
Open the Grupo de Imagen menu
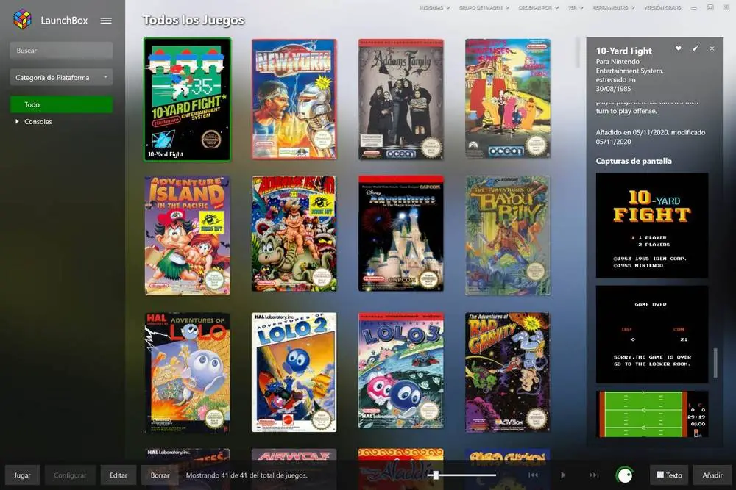(x=484, y=7)
